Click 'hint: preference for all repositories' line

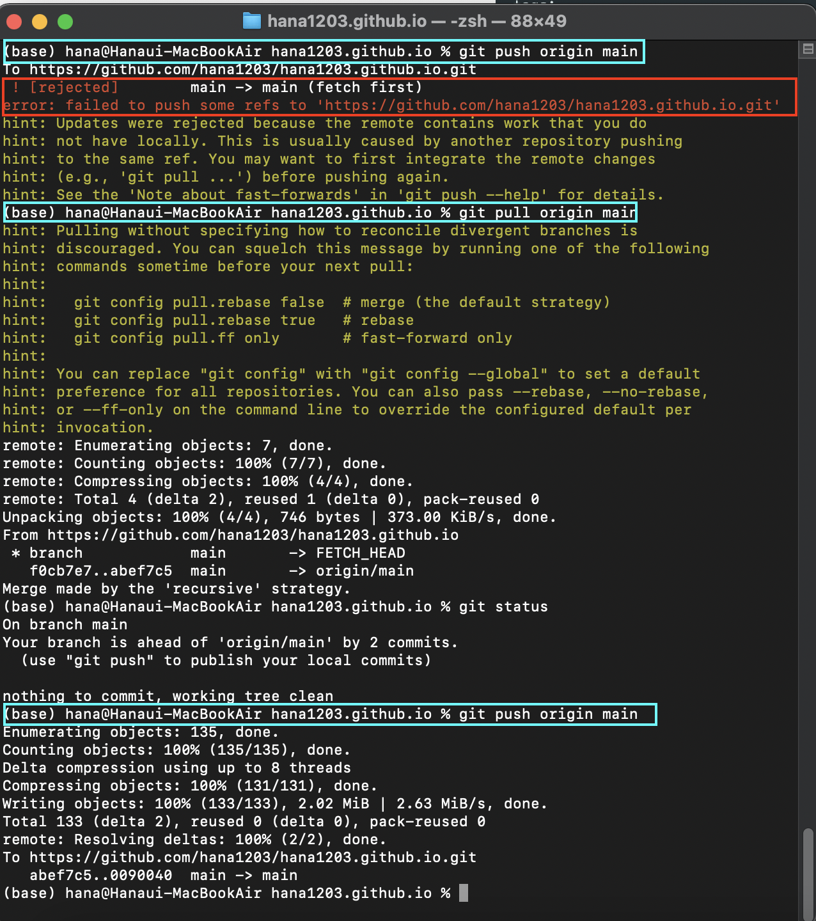(356, 391)
